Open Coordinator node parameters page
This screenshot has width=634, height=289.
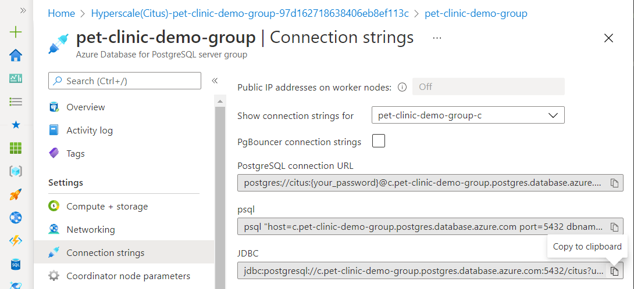tap(128, 276)
